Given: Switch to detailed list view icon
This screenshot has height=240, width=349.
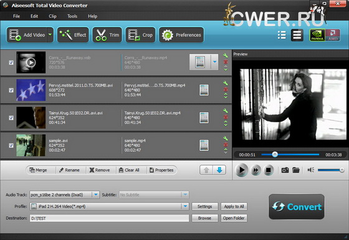Looking at the screenshot, I should (282, 35).
